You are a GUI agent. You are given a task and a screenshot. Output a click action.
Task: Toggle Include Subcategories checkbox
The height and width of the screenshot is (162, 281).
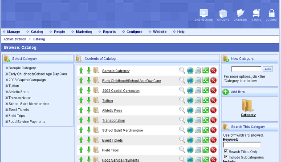tap(226, 157)
